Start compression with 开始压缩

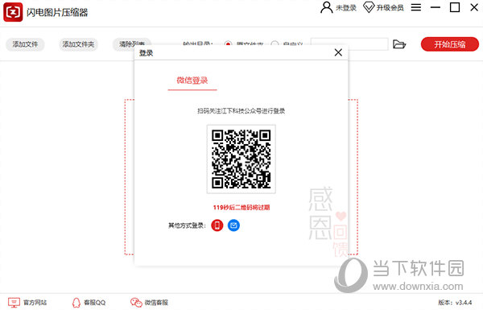coord(450,44)
